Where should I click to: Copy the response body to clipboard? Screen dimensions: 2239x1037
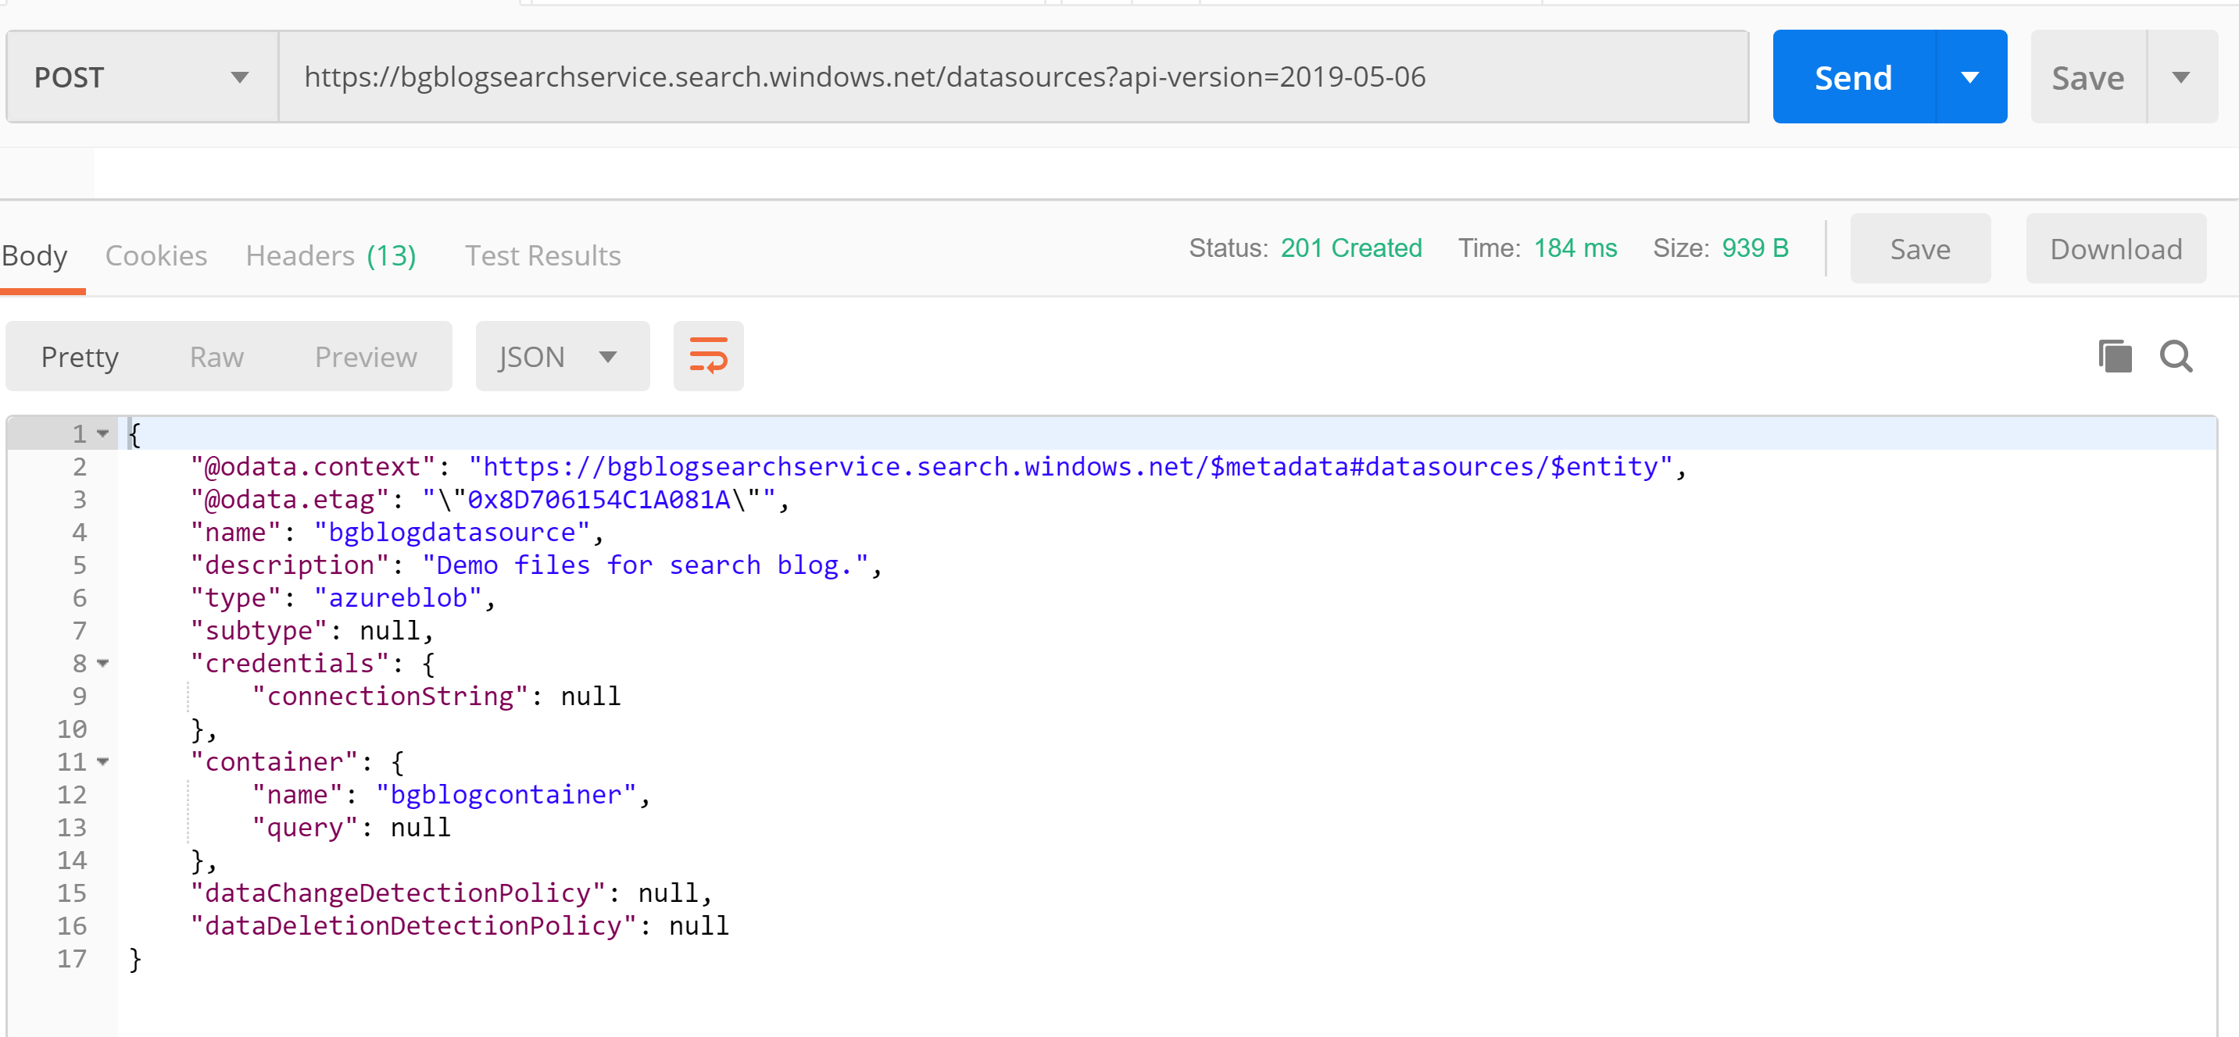click(2115, 356)
